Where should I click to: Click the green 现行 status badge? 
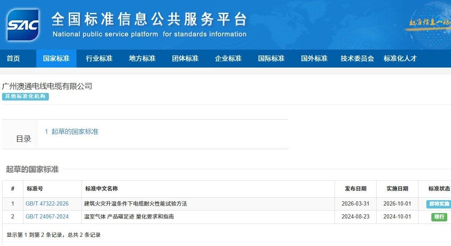point(439,217)
